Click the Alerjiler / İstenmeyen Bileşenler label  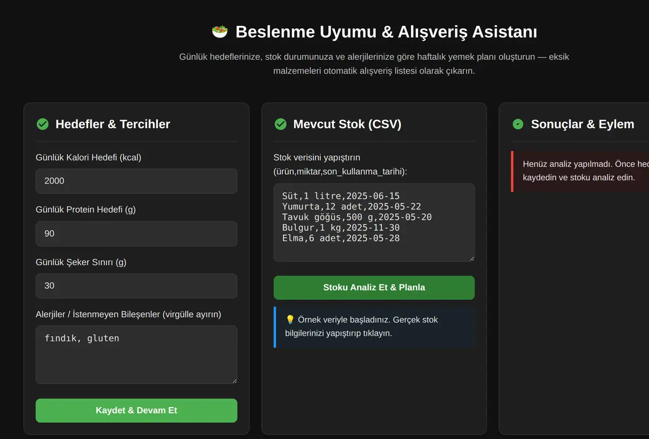tap(128, 314)
